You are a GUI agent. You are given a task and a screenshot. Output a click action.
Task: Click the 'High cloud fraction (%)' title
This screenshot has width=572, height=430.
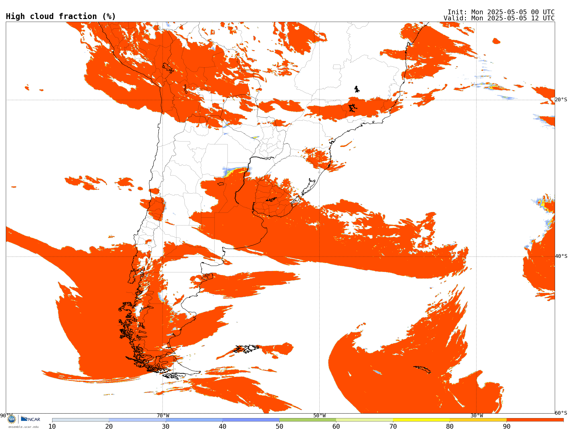pos(61,16)
